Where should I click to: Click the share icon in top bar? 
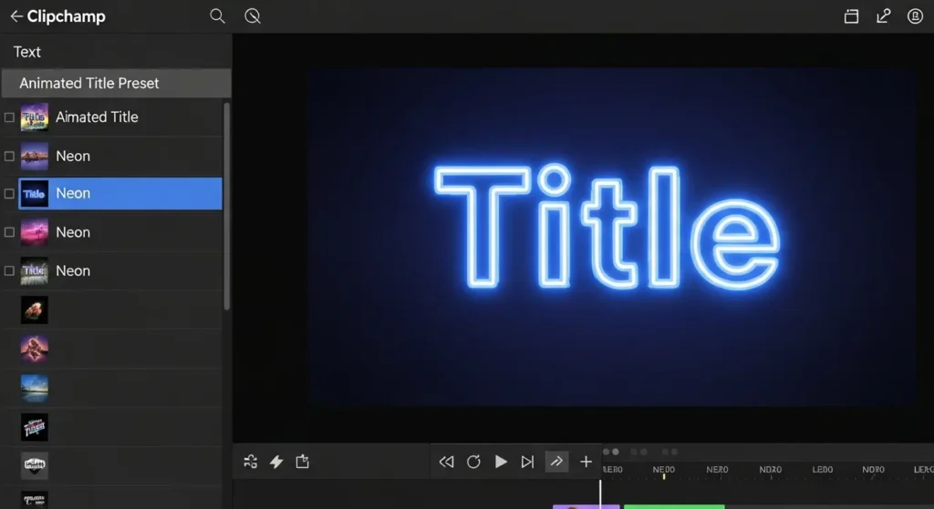point(883,16)
